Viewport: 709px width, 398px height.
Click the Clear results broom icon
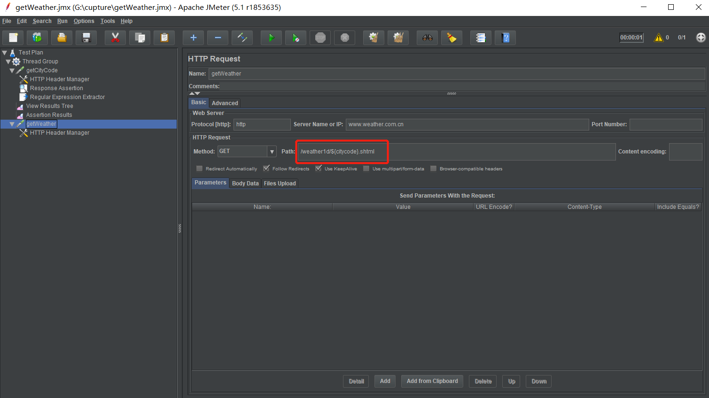click(x=374, y=38)
